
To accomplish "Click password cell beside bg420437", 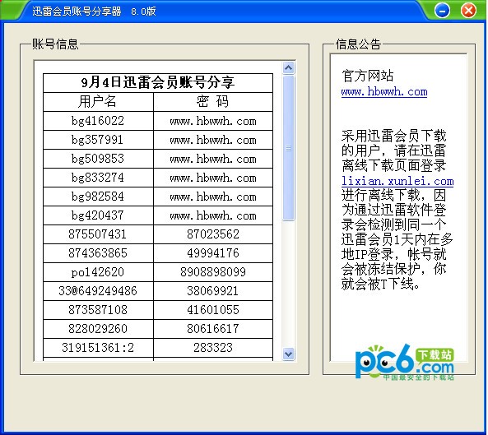I will (x=213, y=215).
